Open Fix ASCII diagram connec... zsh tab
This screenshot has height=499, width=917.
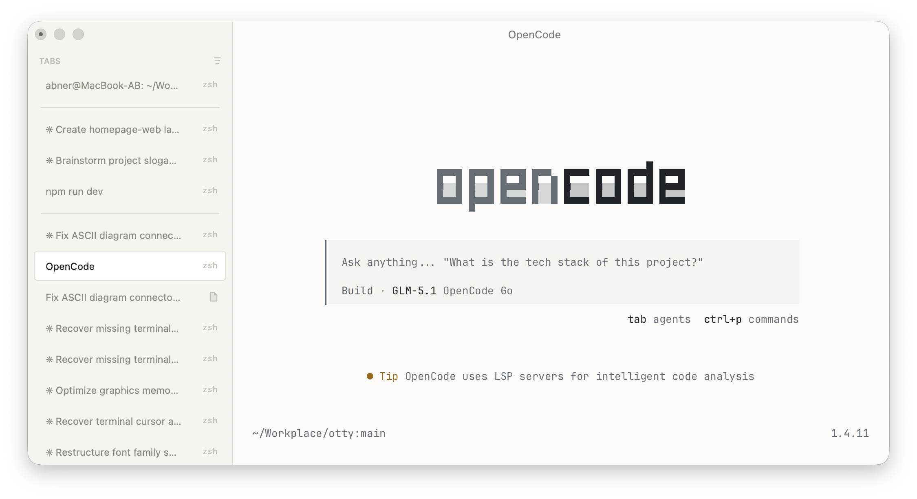click(130, 235)
